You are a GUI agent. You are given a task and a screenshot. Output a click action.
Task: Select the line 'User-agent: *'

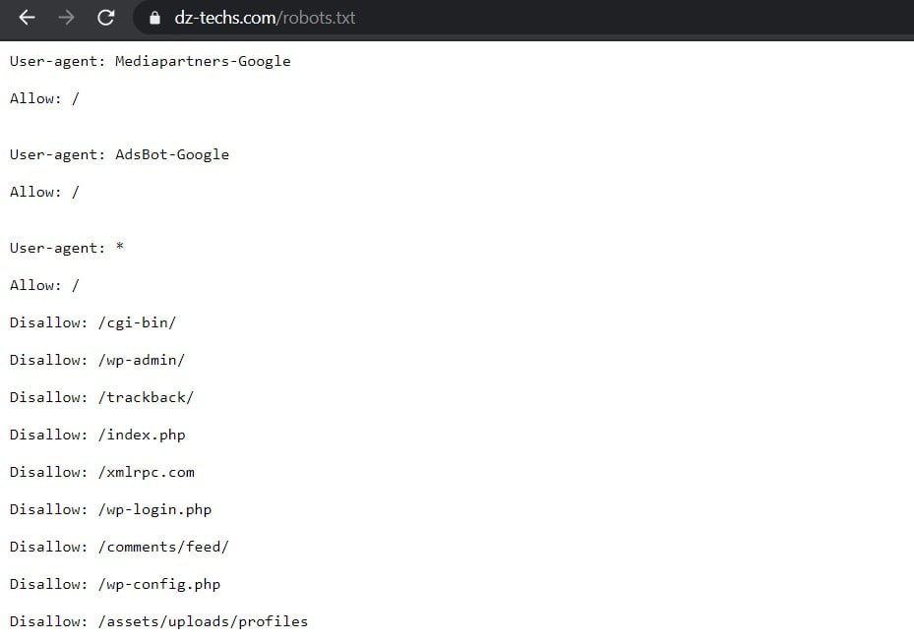[67, 248]
